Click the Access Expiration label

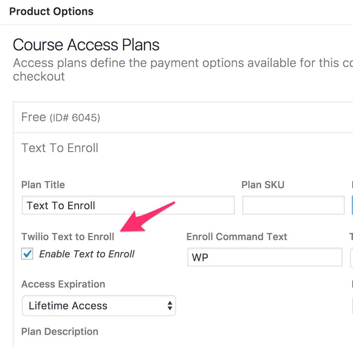63,284
